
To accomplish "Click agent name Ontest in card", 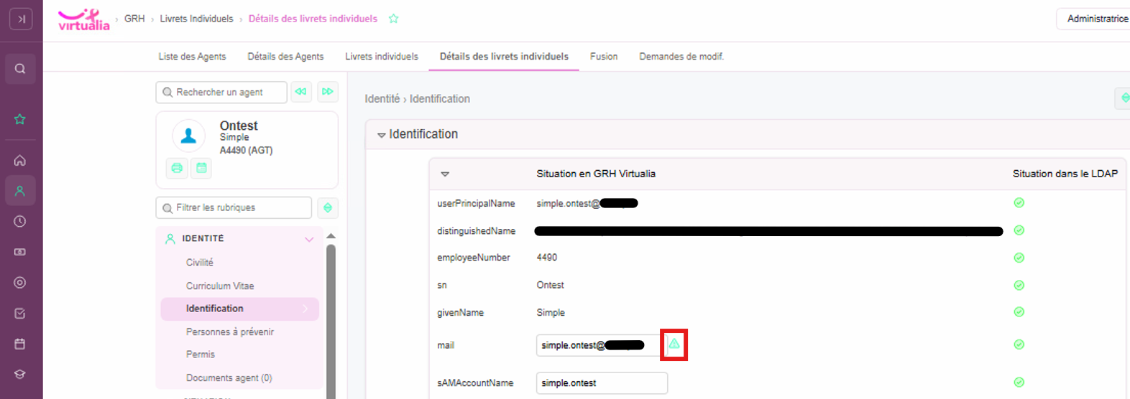I will (x=239, y=126).
